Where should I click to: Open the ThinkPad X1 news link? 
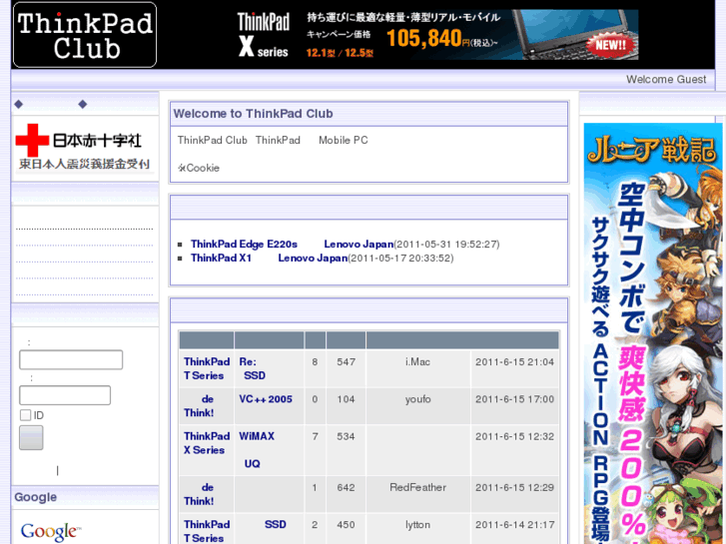[221, 258]
